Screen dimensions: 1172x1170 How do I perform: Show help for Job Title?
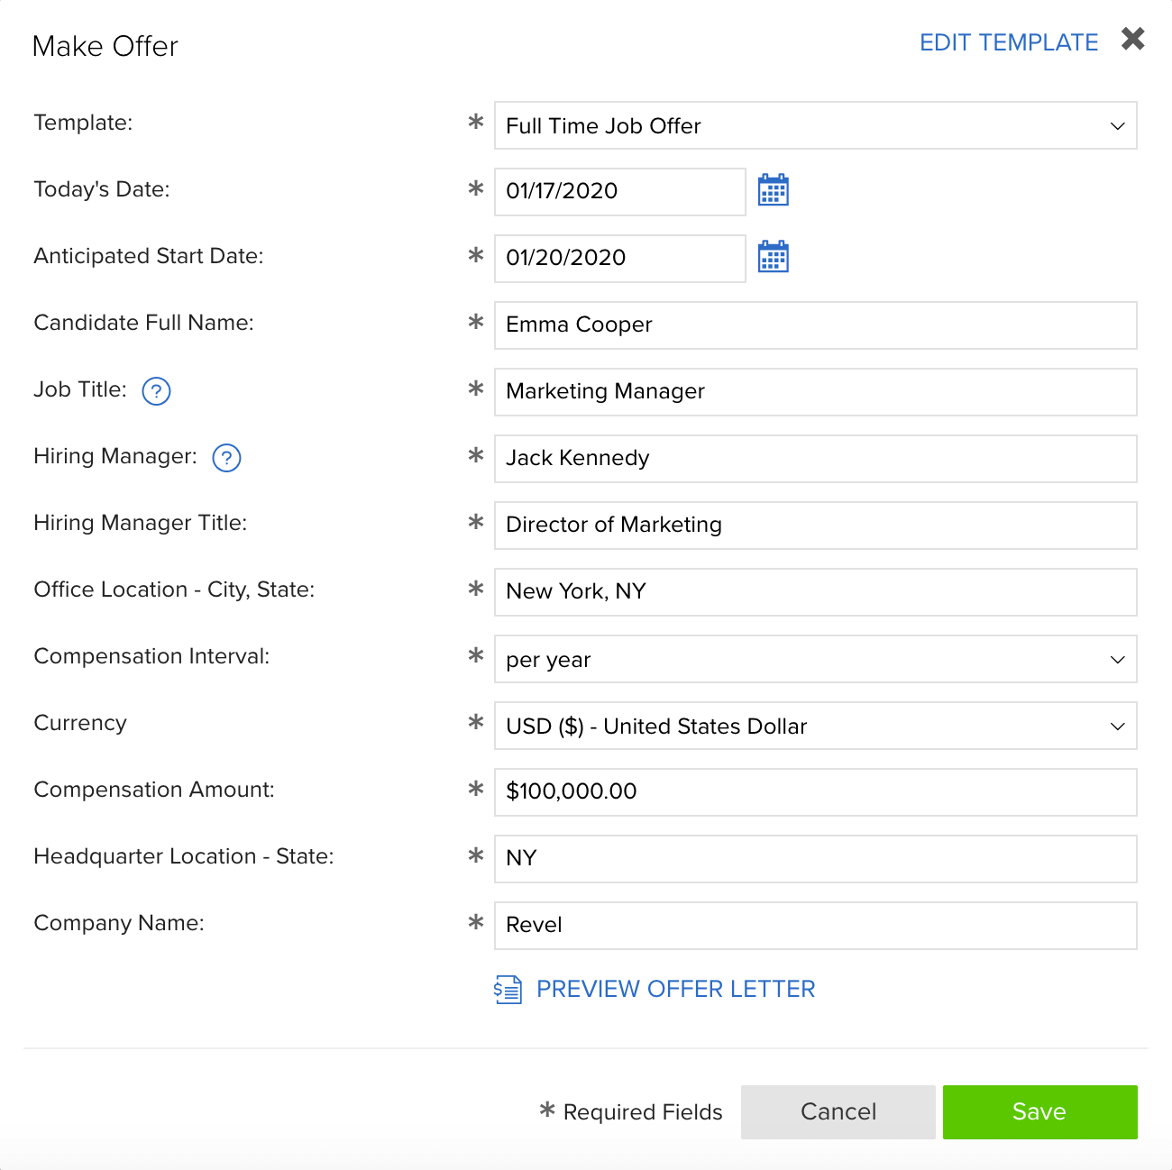pyautogui.click(x=157, y=391)
